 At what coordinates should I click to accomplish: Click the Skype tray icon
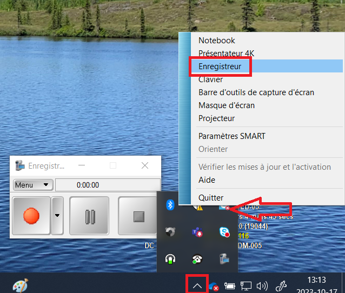[x=223, y=232]
